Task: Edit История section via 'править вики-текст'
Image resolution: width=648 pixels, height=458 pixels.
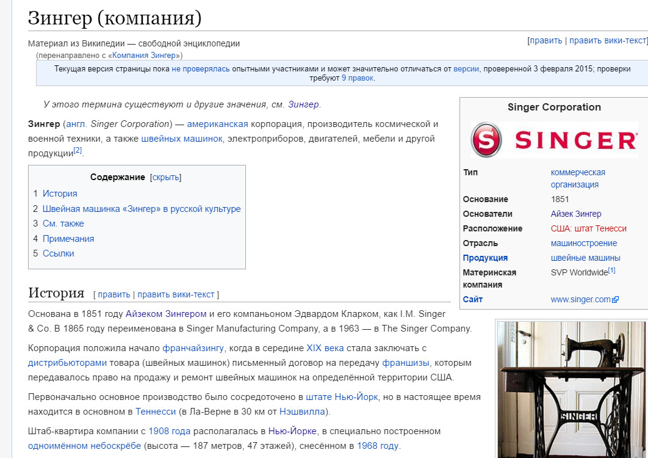Action: point(176,294)
